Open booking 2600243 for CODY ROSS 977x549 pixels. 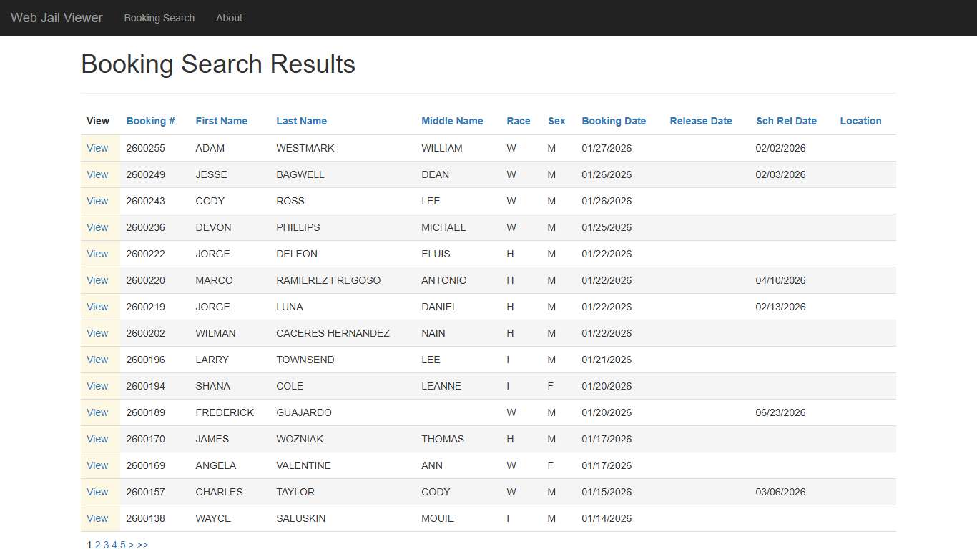97,201
